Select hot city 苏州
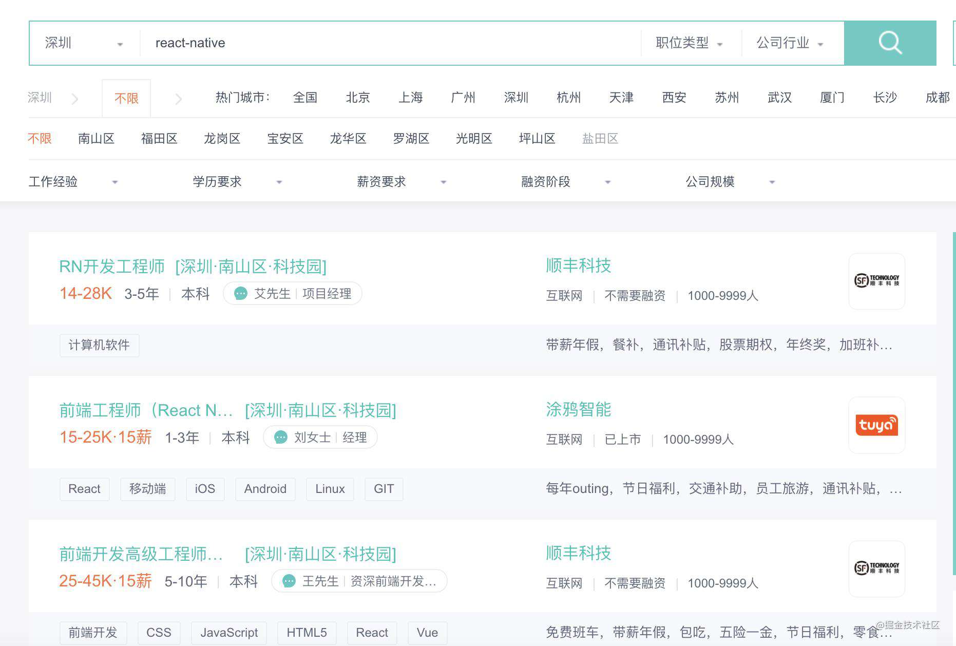Screen dimensions: 956x646 click(x=727, y=98)
